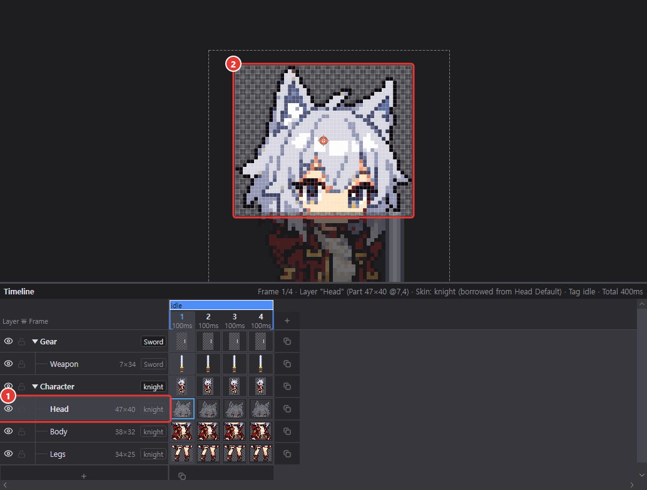Select Legs cel in frame 1
The height and width of the screenshot is (490, 647).
click(x=182, y=454)
